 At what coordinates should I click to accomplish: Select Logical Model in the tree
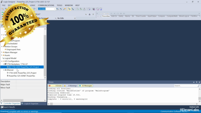(x=10, y=58)
